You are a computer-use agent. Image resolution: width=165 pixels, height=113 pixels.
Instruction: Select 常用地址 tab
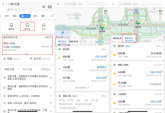coord(45,69)
